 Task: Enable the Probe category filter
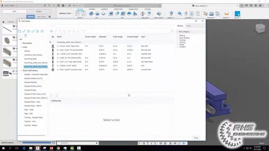[x=177, y=44]
